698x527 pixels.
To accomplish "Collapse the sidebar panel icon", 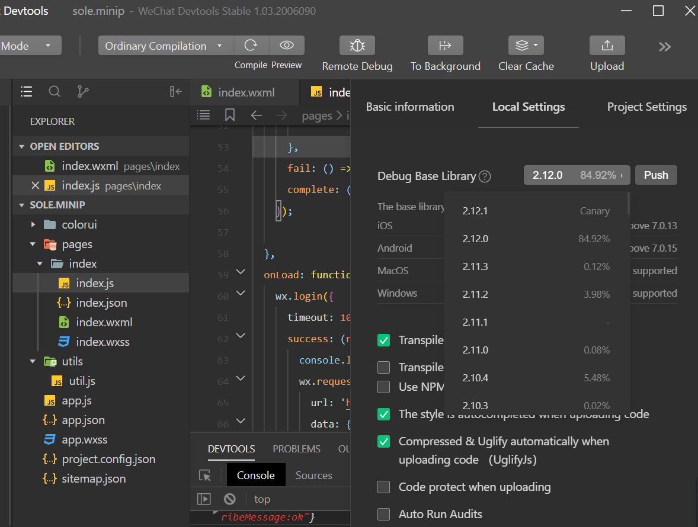I will click(176, 92).
